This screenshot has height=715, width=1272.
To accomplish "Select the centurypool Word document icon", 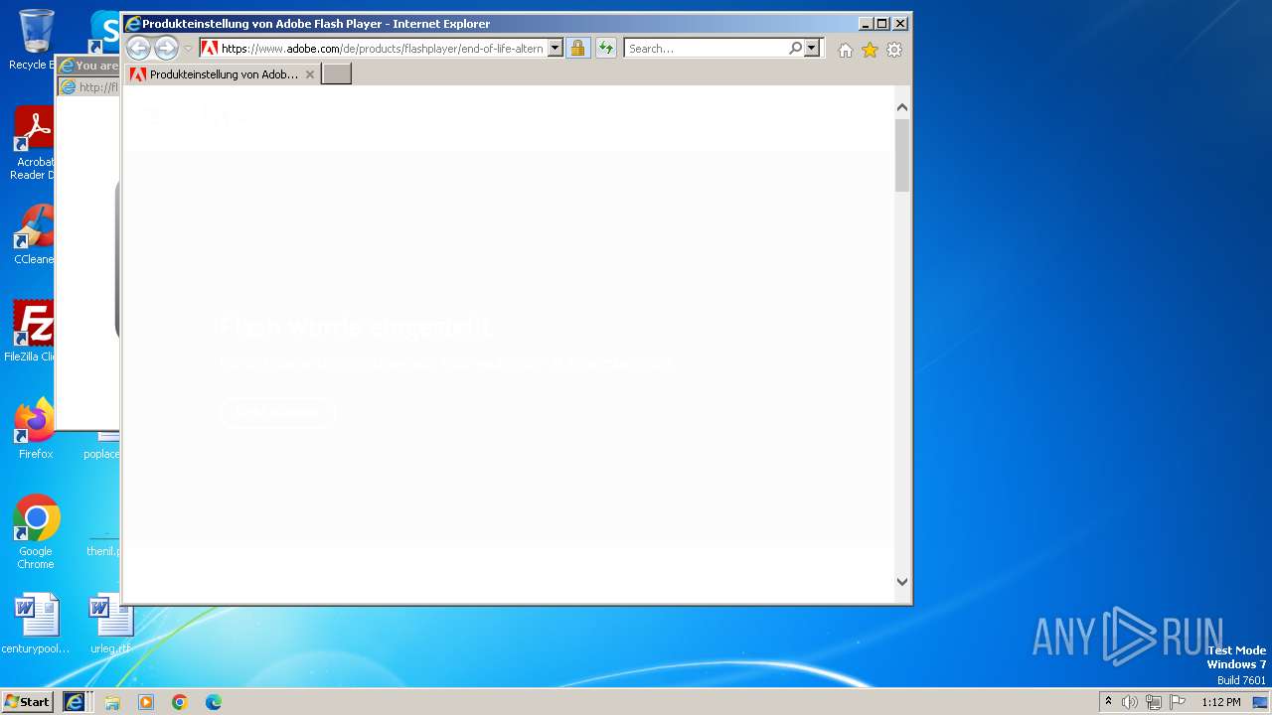I will click(36, 624).
